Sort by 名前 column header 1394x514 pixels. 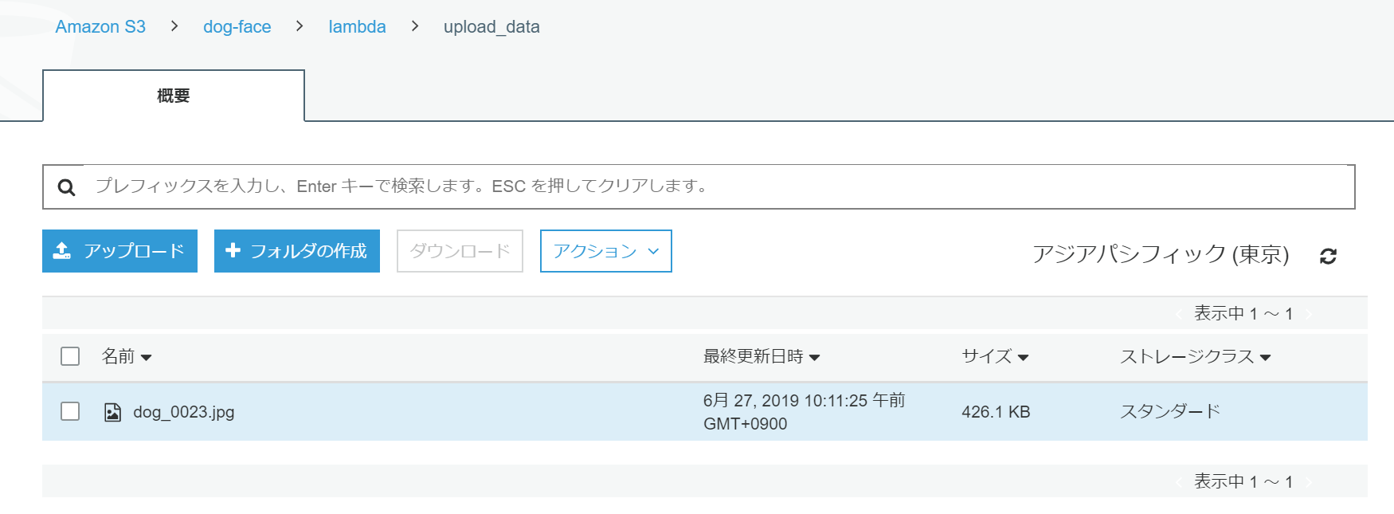click(126, 356)
